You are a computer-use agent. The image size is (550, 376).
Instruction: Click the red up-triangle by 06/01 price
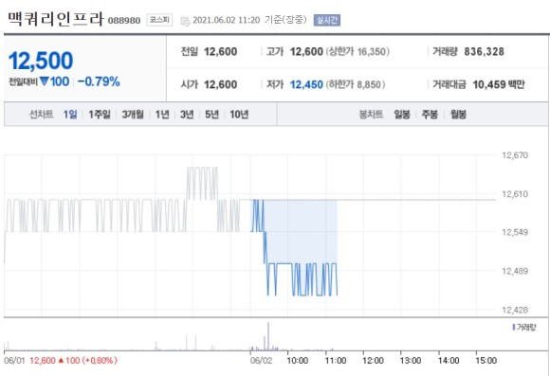pos(61,360)
